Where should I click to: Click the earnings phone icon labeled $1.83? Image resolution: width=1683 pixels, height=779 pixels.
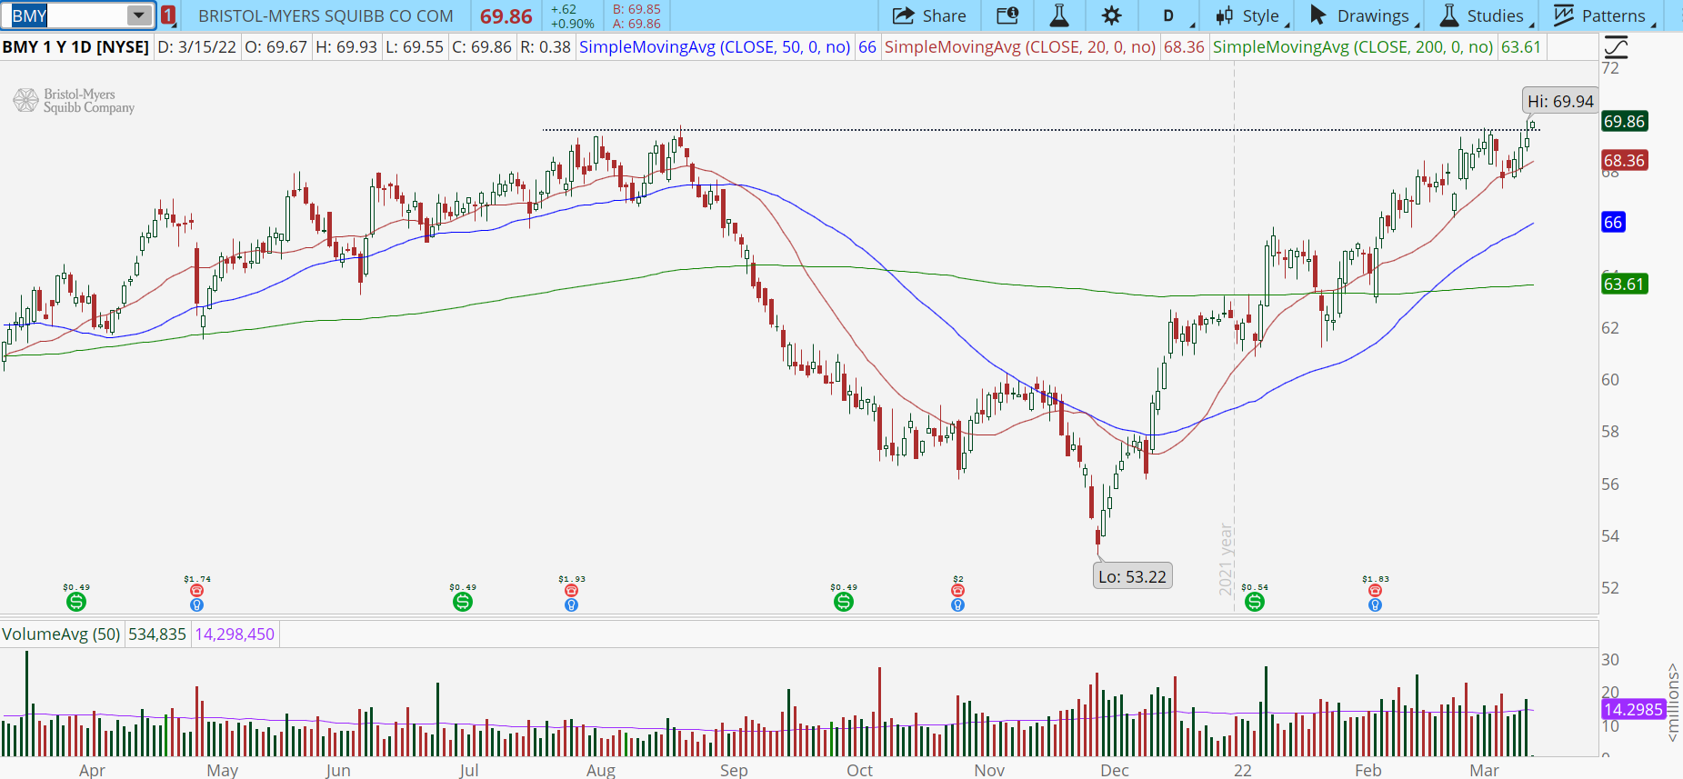click(1375, 591)
